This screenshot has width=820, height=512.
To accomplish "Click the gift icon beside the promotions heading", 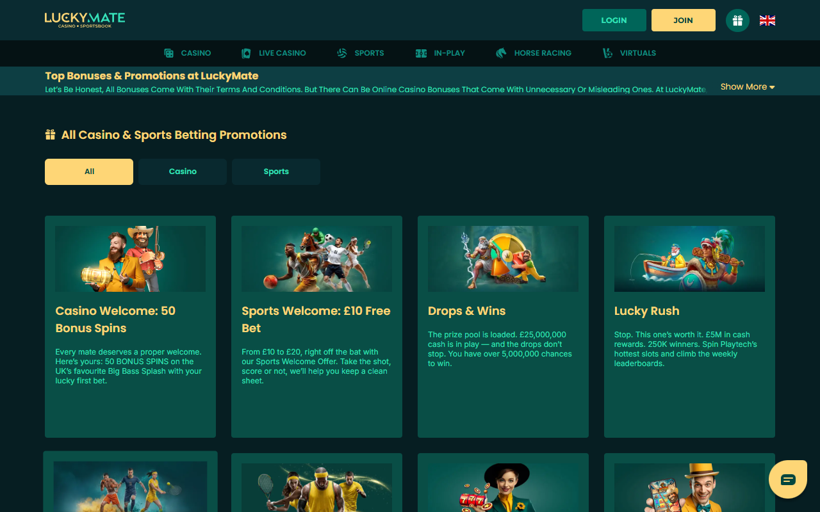I will pyautogui.click(x=50, y=134).
